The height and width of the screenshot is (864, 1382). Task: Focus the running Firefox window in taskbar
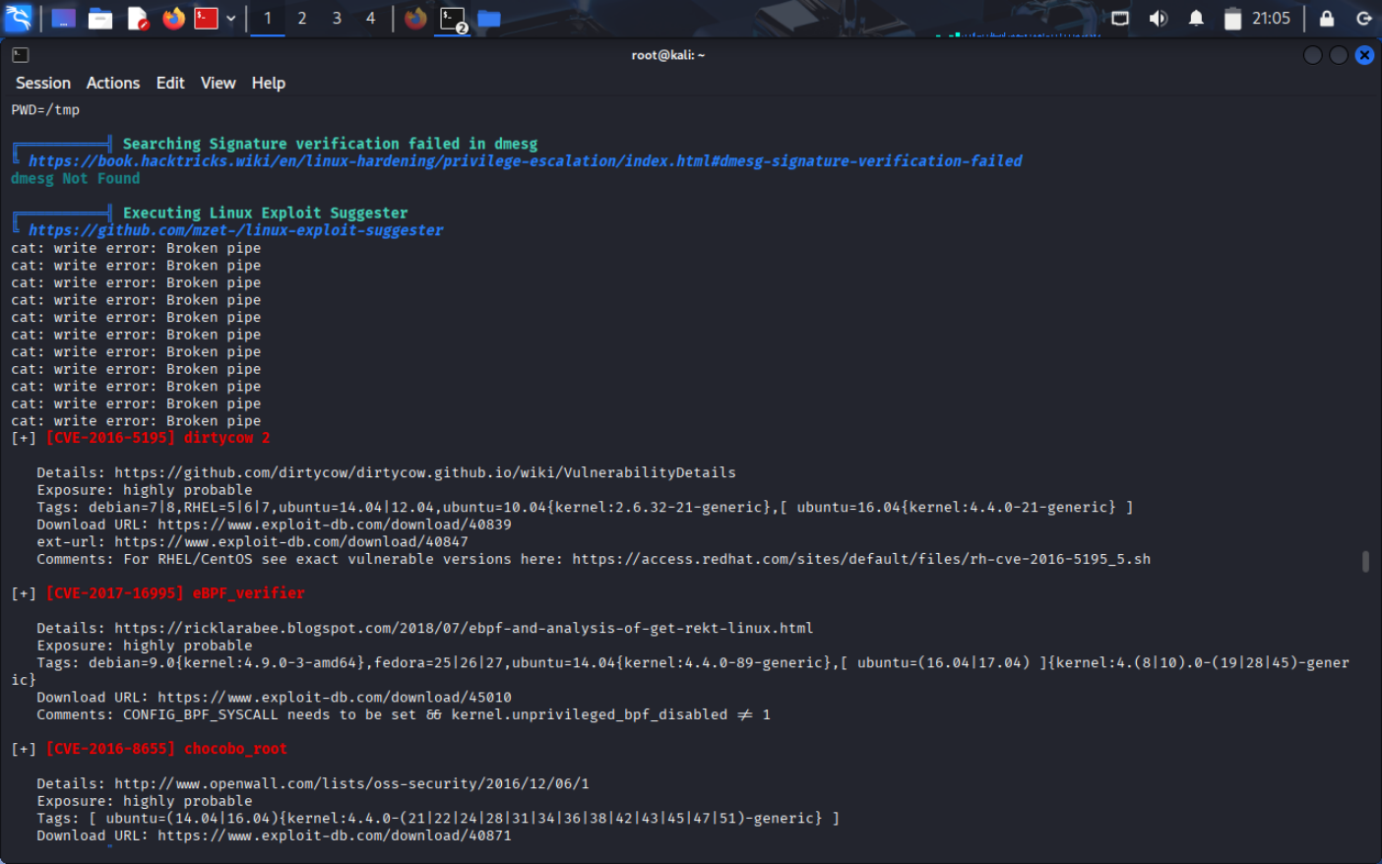pyautogui.click(x=415, y=18)
